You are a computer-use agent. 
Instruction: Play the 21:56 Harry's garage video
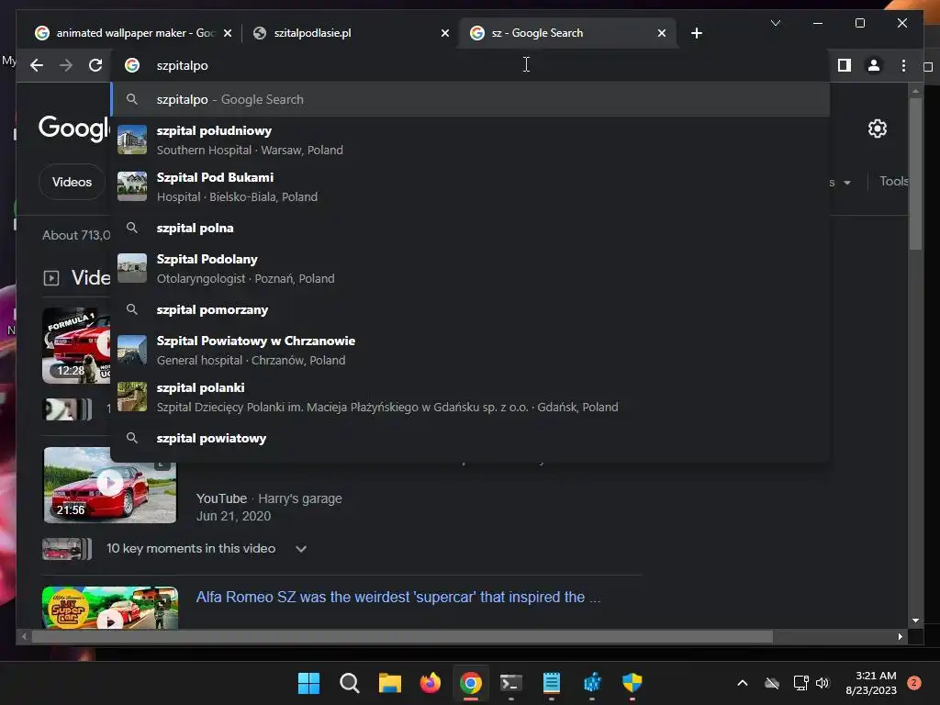tap(110, 485)
